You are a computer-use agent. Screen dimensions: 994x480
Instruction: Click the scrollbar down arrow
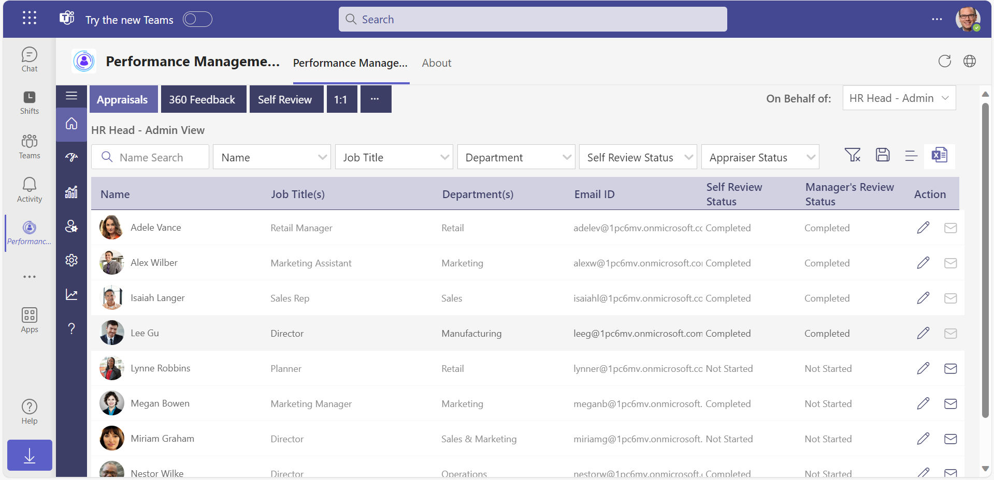tap(985, 469)
